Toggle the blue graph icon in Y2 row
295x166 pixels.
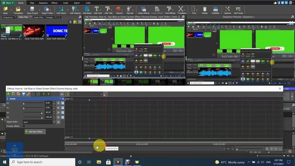[x=63, y=117]
